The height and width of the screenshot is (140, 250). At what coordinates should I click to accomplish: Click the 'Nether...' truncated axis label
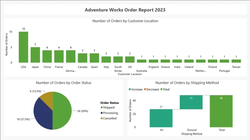tap(201, 71)
